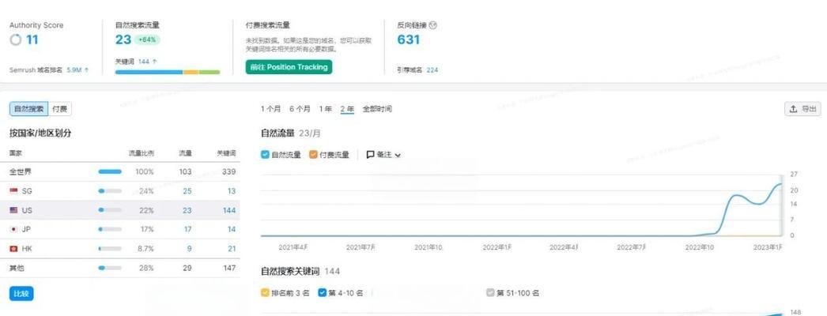Click the 2022年10 axis label
This screenshot has width=827, height=316.
click(700, 247)
